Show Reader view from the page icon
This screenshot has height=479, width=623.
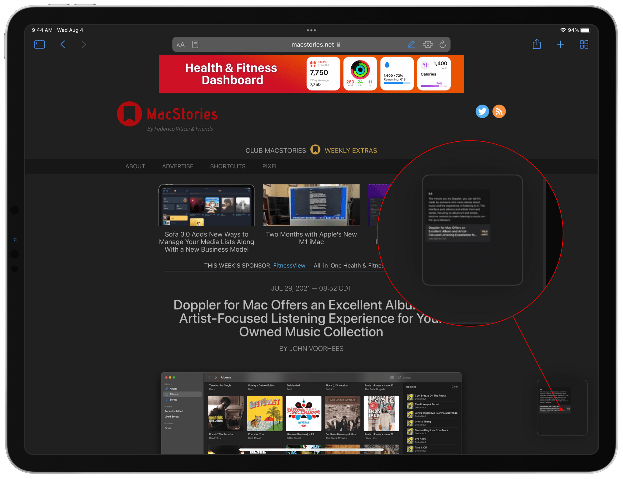(195, 45)
